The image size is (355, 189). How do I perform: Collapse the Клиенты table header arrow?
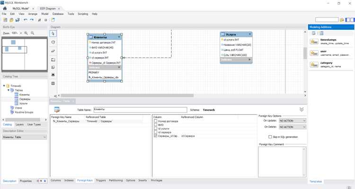[x=119, y=37]
